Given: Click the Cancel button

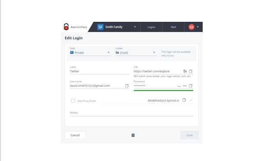Looking at the screenshot, I should click(75, 135).
